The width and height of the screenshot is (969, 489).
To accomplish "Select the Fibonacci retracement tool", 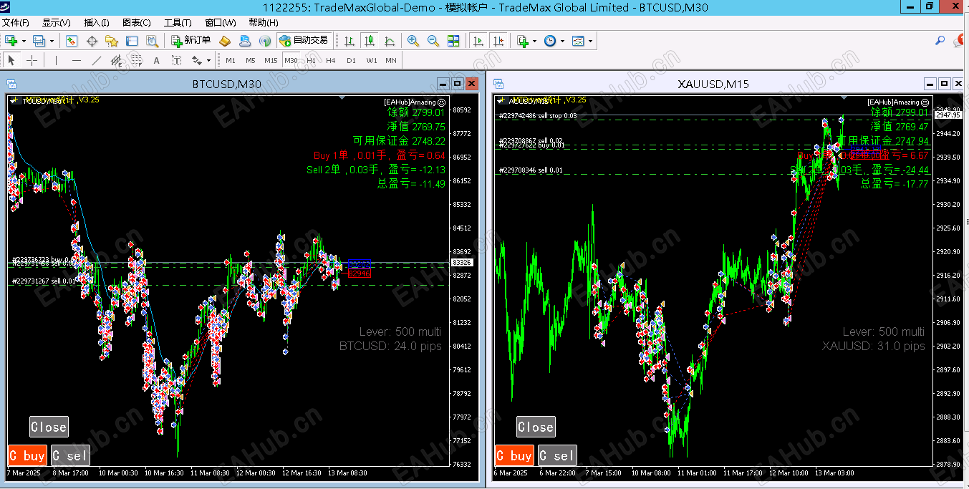I will click(x=136, y=60).
